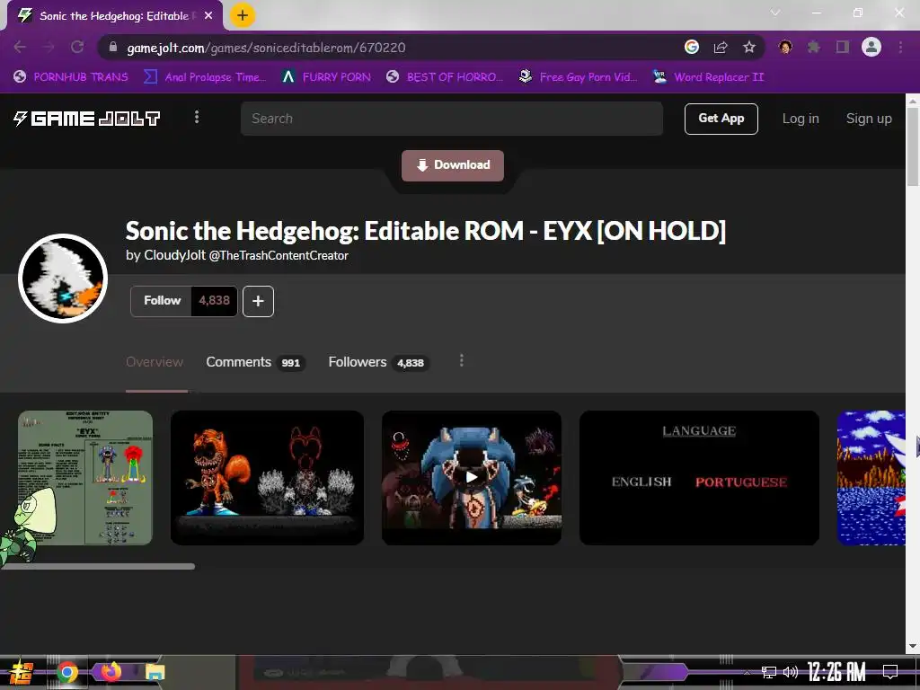Click the avatar extension icon in toolbar
The image size is (920, 690).
click(x=785, y=47)
